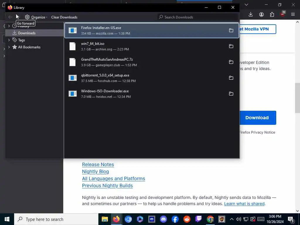Open the Firefox Extensions puzzle icon
Image resolution: width=300 pixels, height=225 pixels.
point(272,15)
